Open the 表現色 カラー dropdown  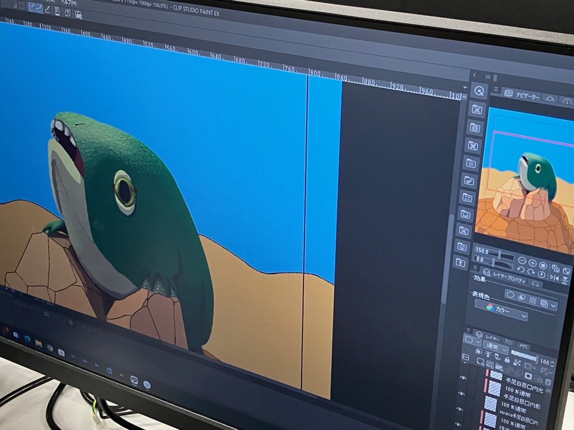coord(502,310)
